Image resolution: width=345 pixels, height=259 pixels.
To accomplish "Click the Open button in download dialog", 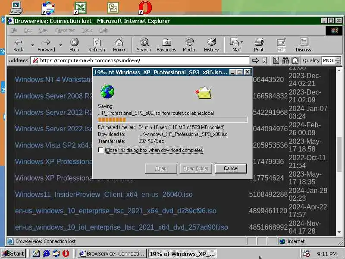I will pos(161,168).
